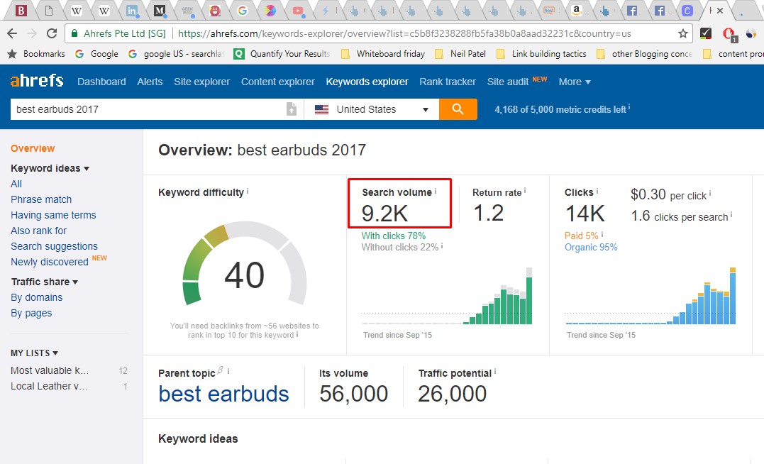Expand the More menu in ahrefs navigation
764x464 pixels.
pos(575,82)
